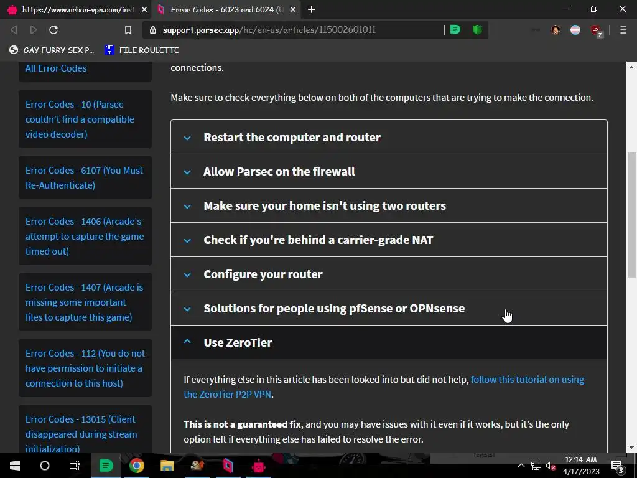
Task: Go back using the browser back arrow
Action: 14,30
